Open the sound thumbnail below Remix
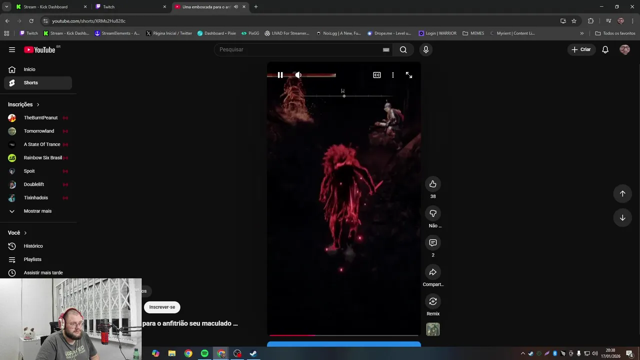This screenshot has width=640, height=360. pyautogui.click(x=433, y=329)
